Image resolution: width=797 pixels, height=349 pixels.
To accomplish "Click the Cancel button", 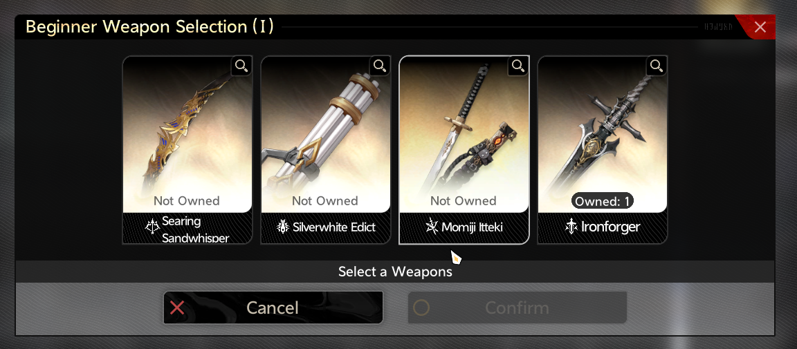I will coord(273,308).
